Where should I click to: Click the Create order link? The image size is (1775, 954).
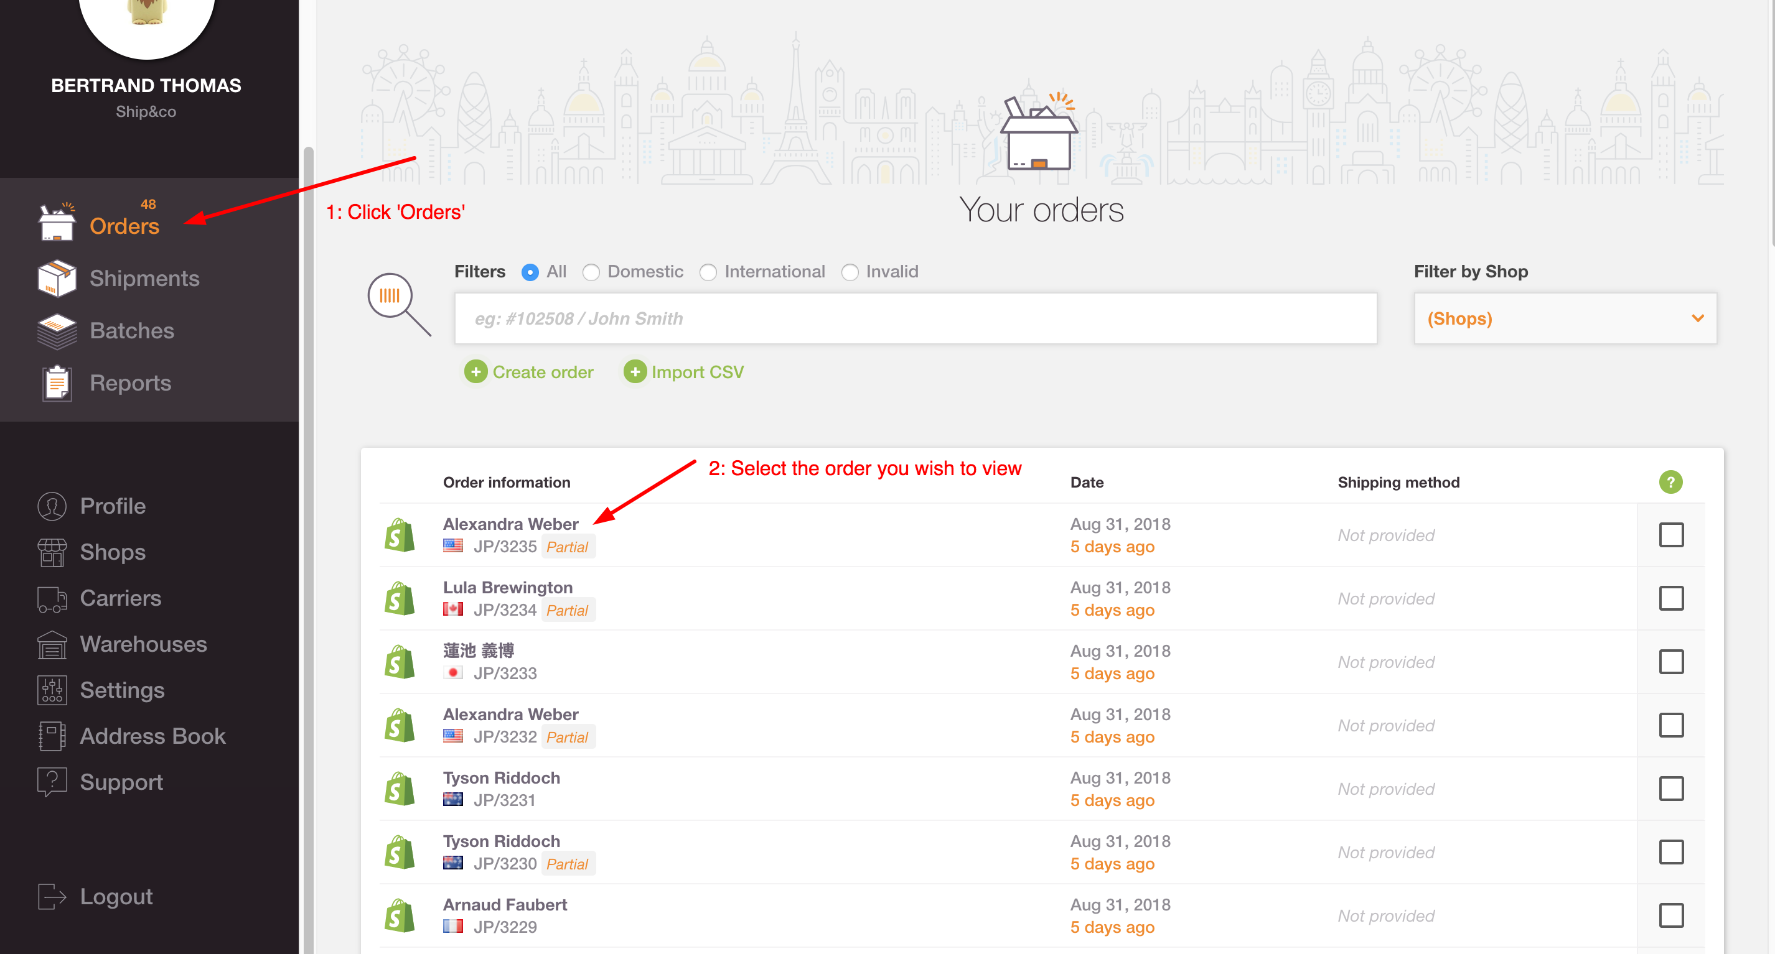(x=542, y=372)
